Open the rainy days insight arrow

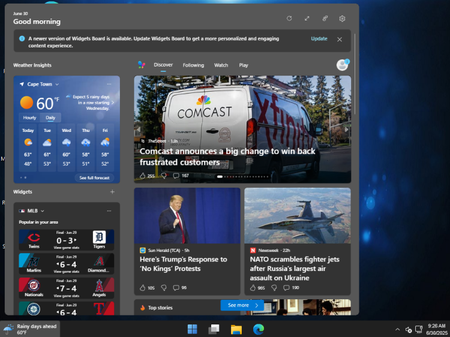[x=113, y=103]
